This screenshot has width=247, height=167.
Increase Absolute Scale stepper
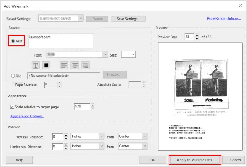144,83
